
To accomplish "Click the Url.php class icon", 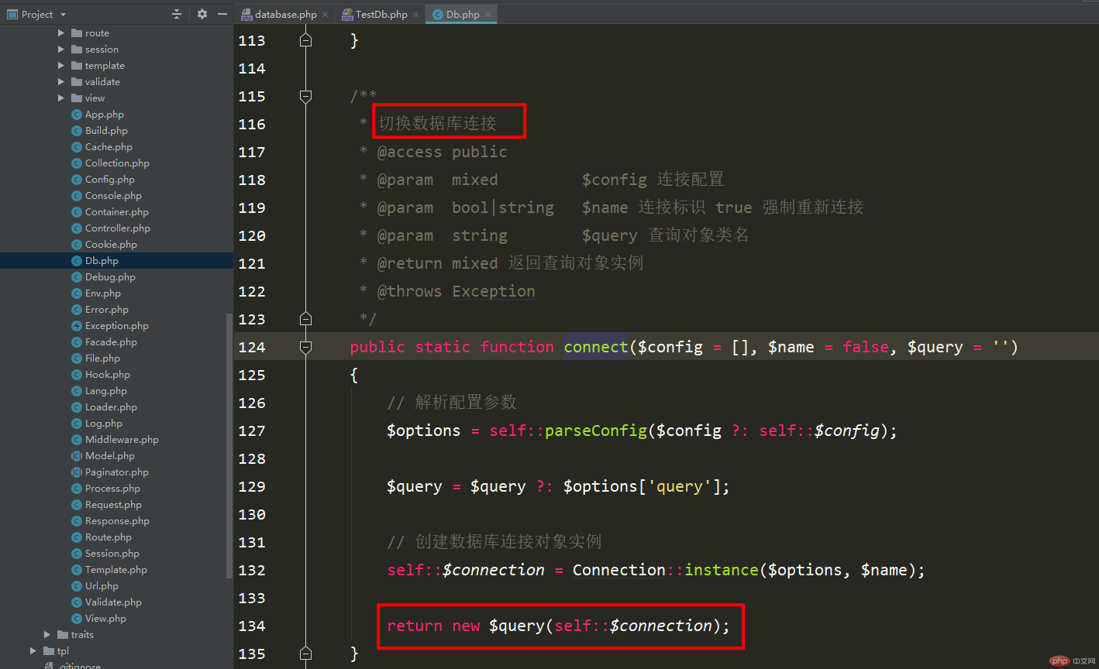I will 77,586.
